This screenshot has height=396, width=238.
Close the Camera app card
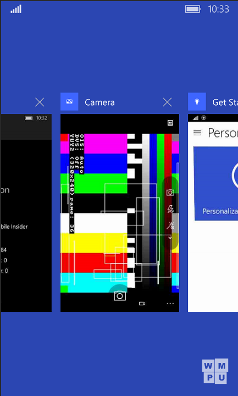pyautogui.click(x=167, y=102)
